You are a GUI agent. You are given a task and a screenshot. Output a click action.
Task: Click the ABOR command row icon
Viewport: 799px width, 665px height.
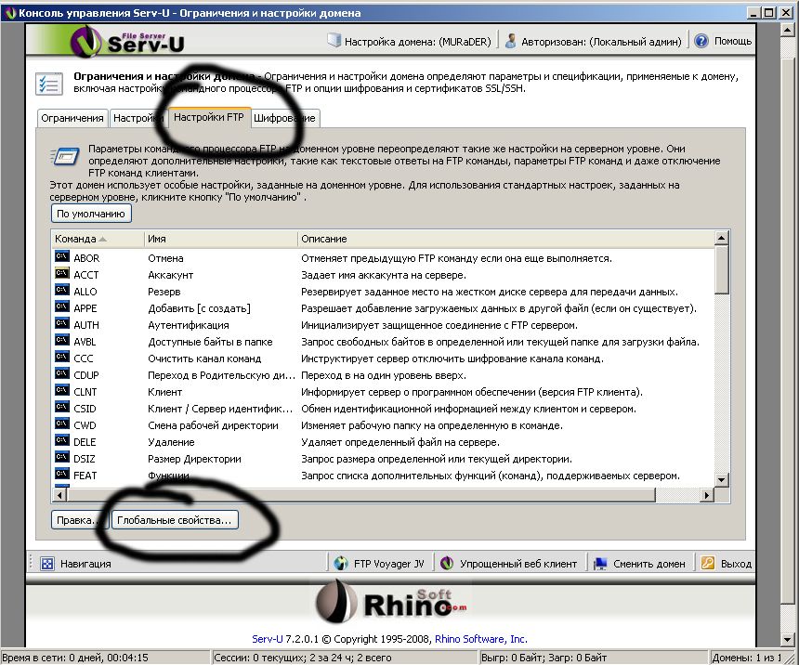coord(62,258)
